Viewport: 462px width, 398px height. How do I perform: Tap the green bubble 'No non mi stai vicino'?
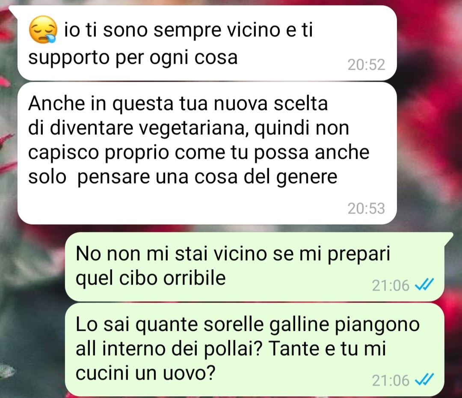pos(254,267)
